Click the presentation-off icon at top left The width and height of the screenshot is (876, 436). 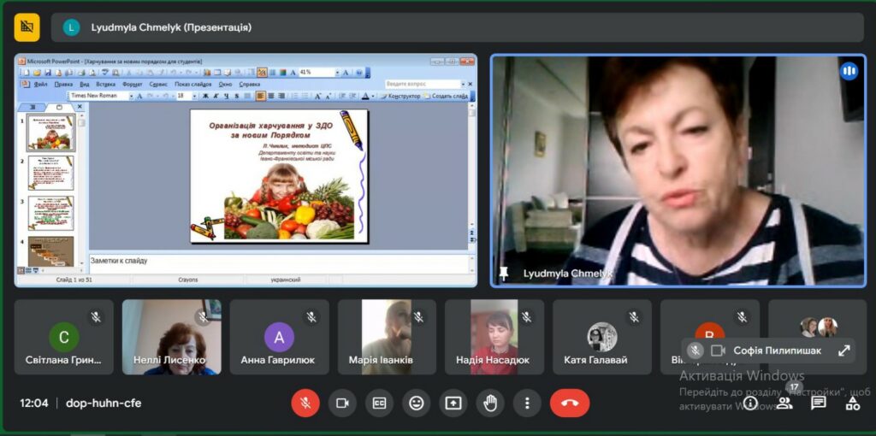[x=27, y=27]
